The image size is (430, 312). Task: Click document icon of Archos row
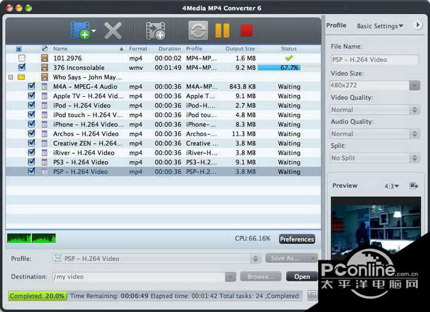pyautogui.click(x=44, y=134)
